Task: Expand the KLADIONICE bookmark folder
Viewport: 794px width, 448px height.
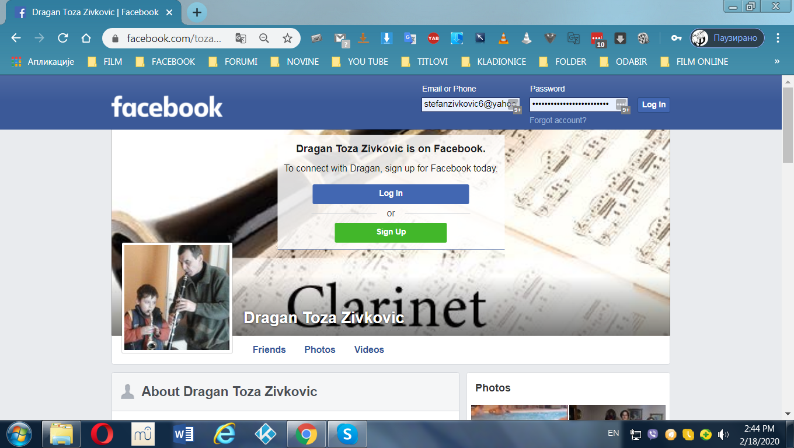Action: point(493,61)
